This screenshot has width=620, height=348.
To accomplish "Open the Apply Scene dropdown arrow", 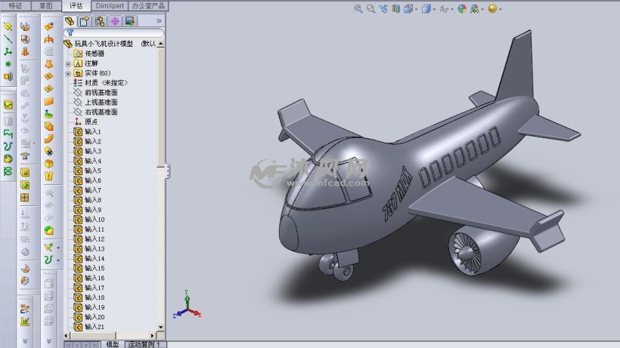I will pos(482,10).
